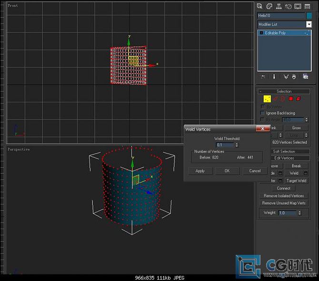The width and height of the screenshot is (319, 281).
Task: Click the Weight value field
Action: tap(288, 213)
